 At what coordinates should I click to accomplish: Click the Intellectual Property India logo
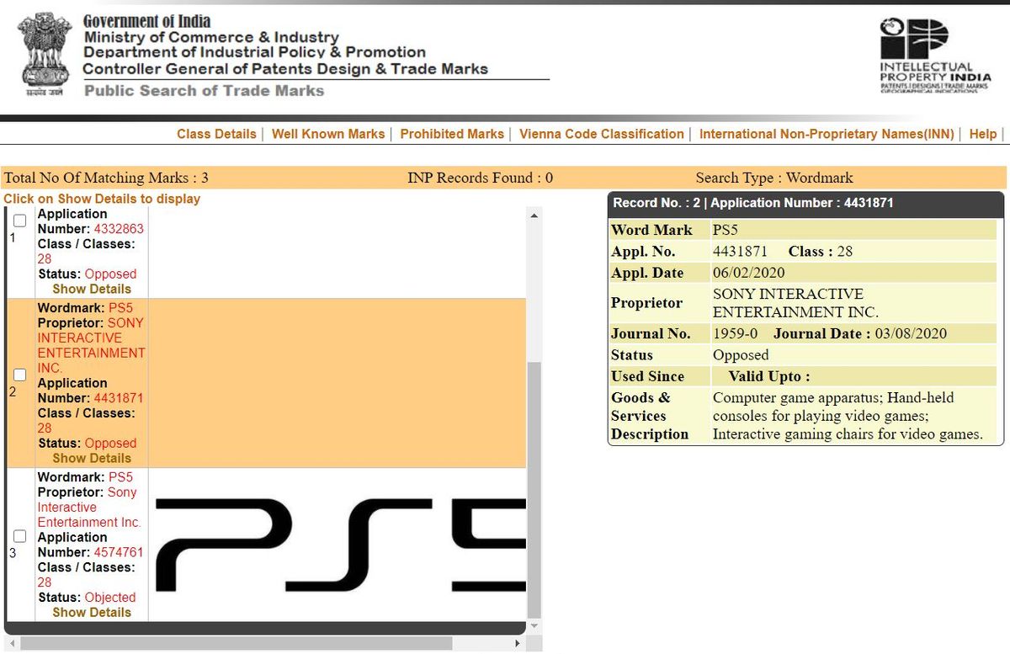click(935, 54)
